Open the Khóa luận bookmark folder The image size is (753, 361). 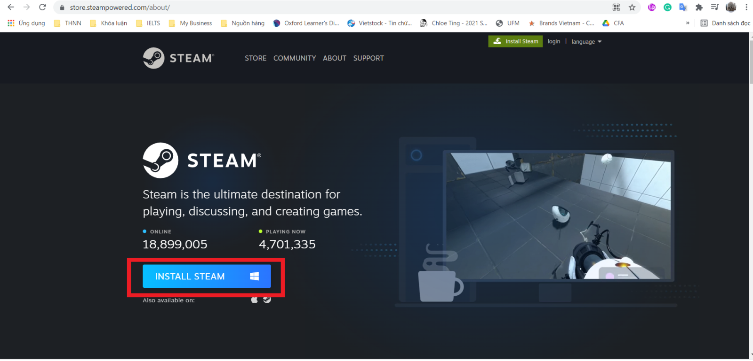click(108, 23)
